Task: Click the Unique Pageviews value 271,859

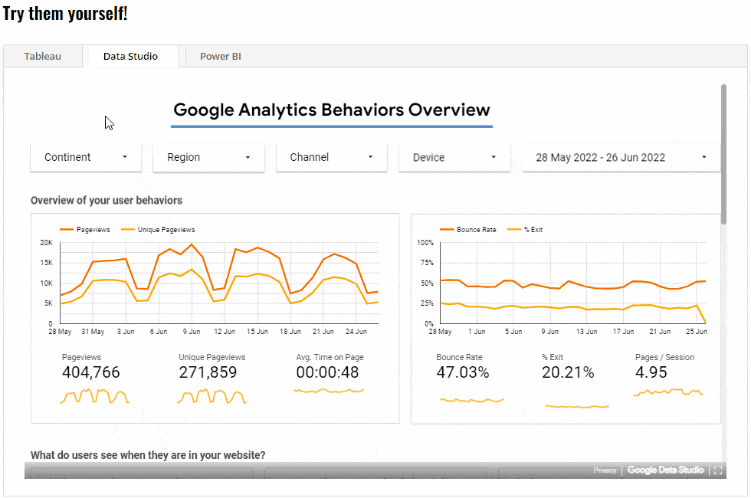Action: (208, 372)
